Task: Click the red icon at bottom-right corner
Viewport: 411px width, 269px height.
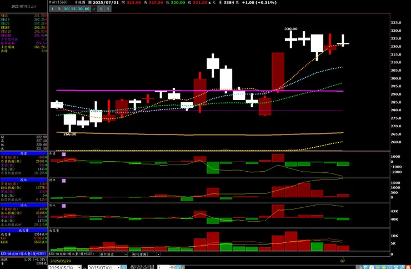Action: coord(408,267)
